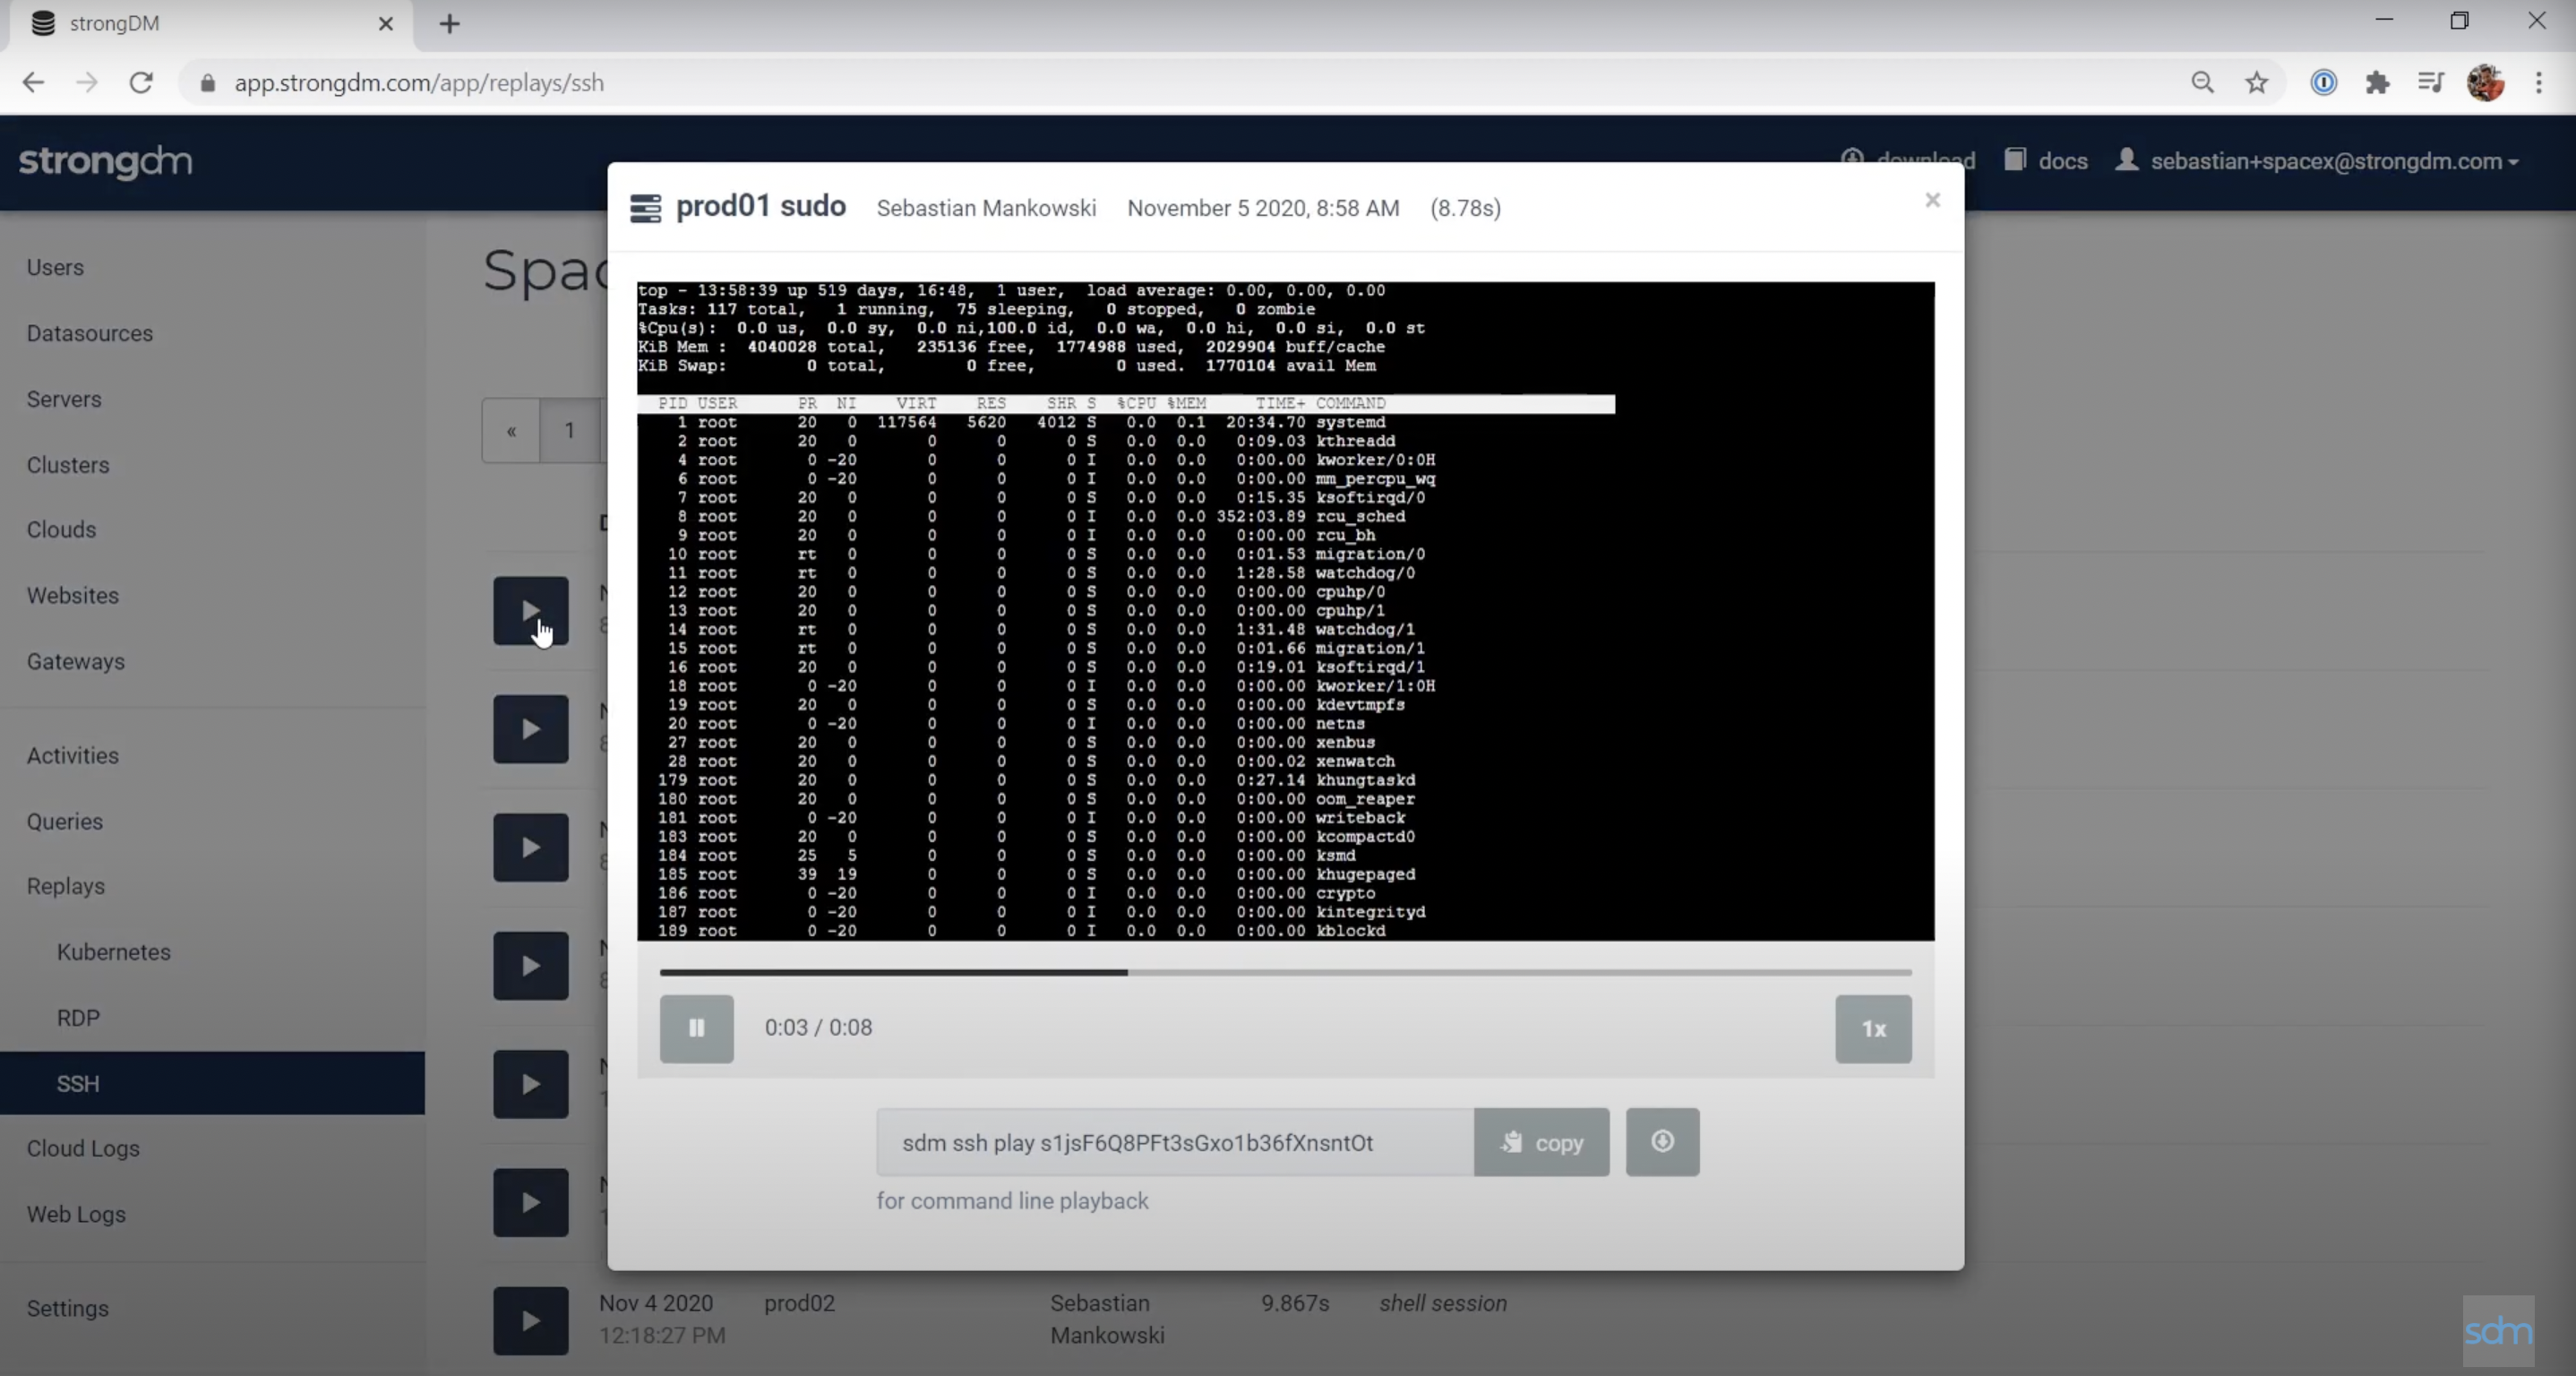Viewport: 2576px width, 1376px height.
Task: Close the prod01 sudo replay dialog
Action: (x=1932, y=200)
